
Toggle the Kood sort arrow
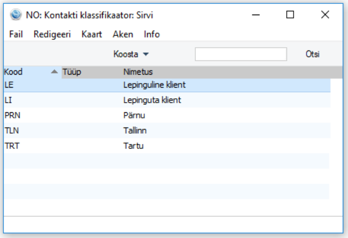54,72
